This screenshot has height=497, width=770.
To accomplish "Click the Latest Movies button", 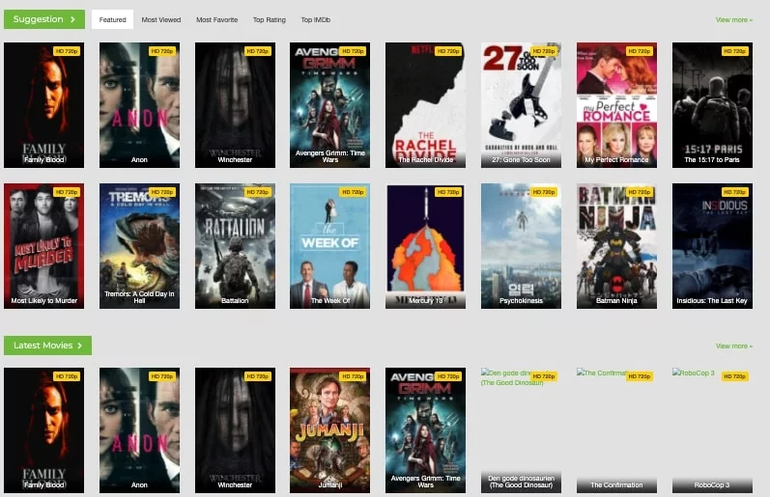I will (x=47, y=345).
